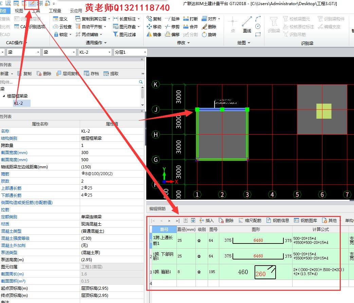
Task: Select the 复制 copy tool in ribbon
Action: (x=154, y=19)
